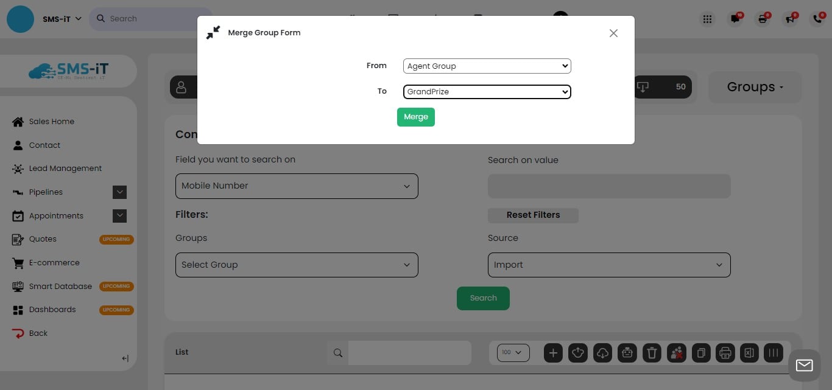
Task: Add a new contact with the plus icon
Action: 553,352
